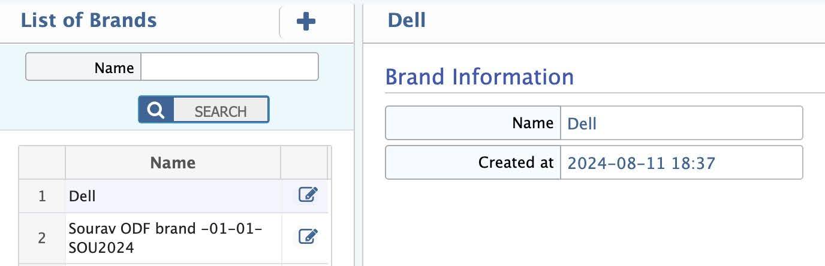The width and height of the screenshot is (825, 266).
Task: Click the Name label in Brand Information
Action: click(x=532, y=123)
